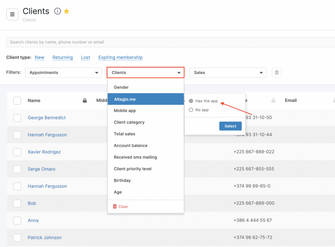Viewport: 335px width, 247px height.
Task: Select the 'No app' radio option
Action: [x=191, y=110]
